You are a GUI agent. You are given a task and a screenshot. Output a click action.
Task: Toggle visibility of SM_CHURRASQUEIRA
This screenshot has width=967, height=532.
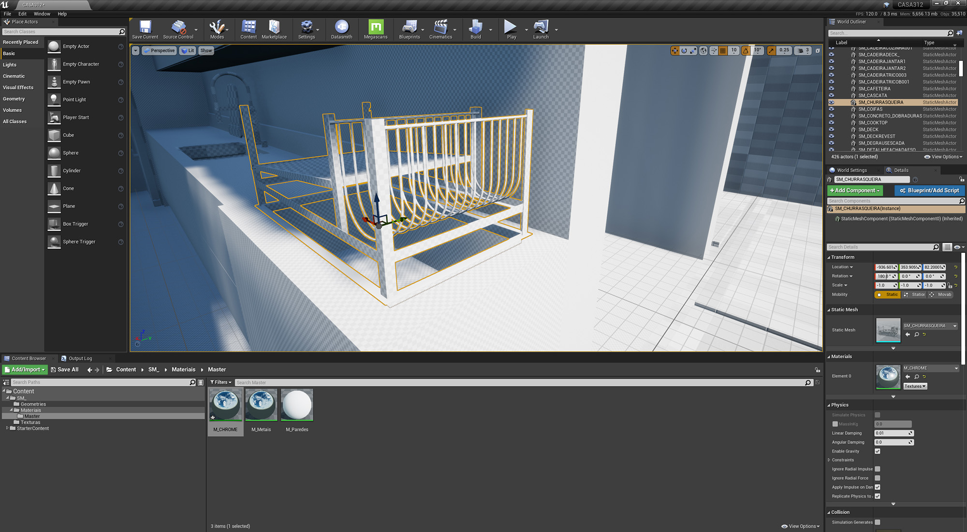[831, 102]
